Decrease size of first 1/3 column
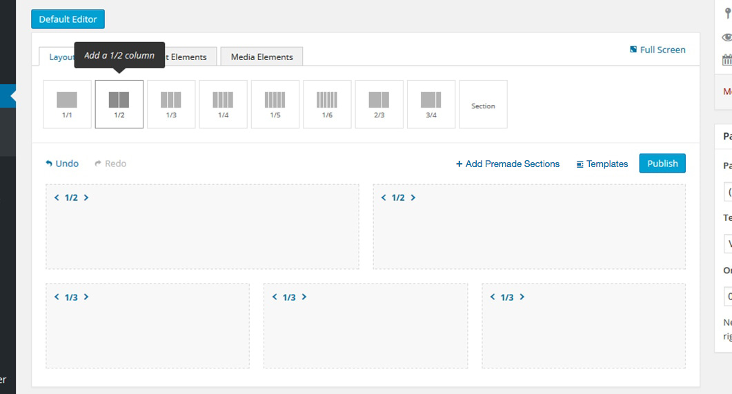732x394 pixels. [x=57, y=297]
